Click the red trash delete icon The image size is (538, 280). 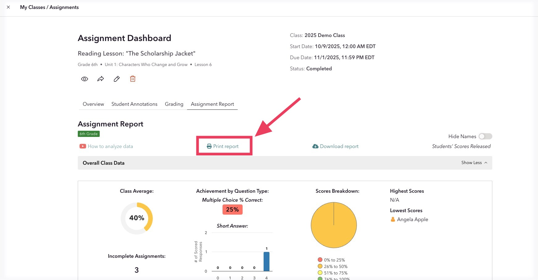point(133,79)
